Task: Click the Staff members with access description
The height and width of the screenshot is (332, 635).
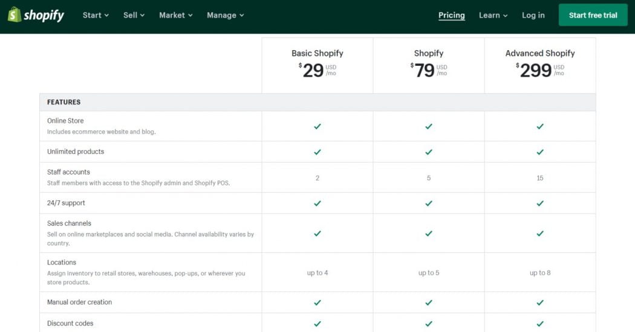Action: coord(138,183)
